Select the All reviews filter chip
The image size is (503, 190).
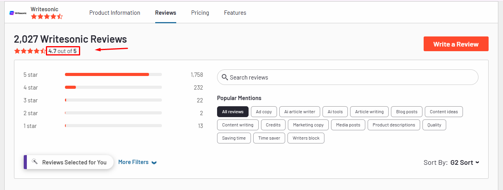[233, 112]
